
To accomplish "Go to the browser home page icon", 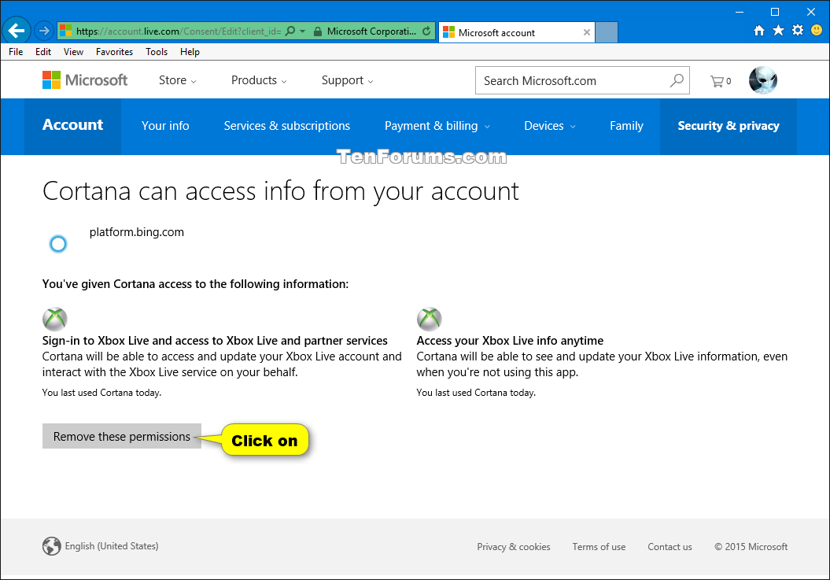I will (x=759, y=30).
